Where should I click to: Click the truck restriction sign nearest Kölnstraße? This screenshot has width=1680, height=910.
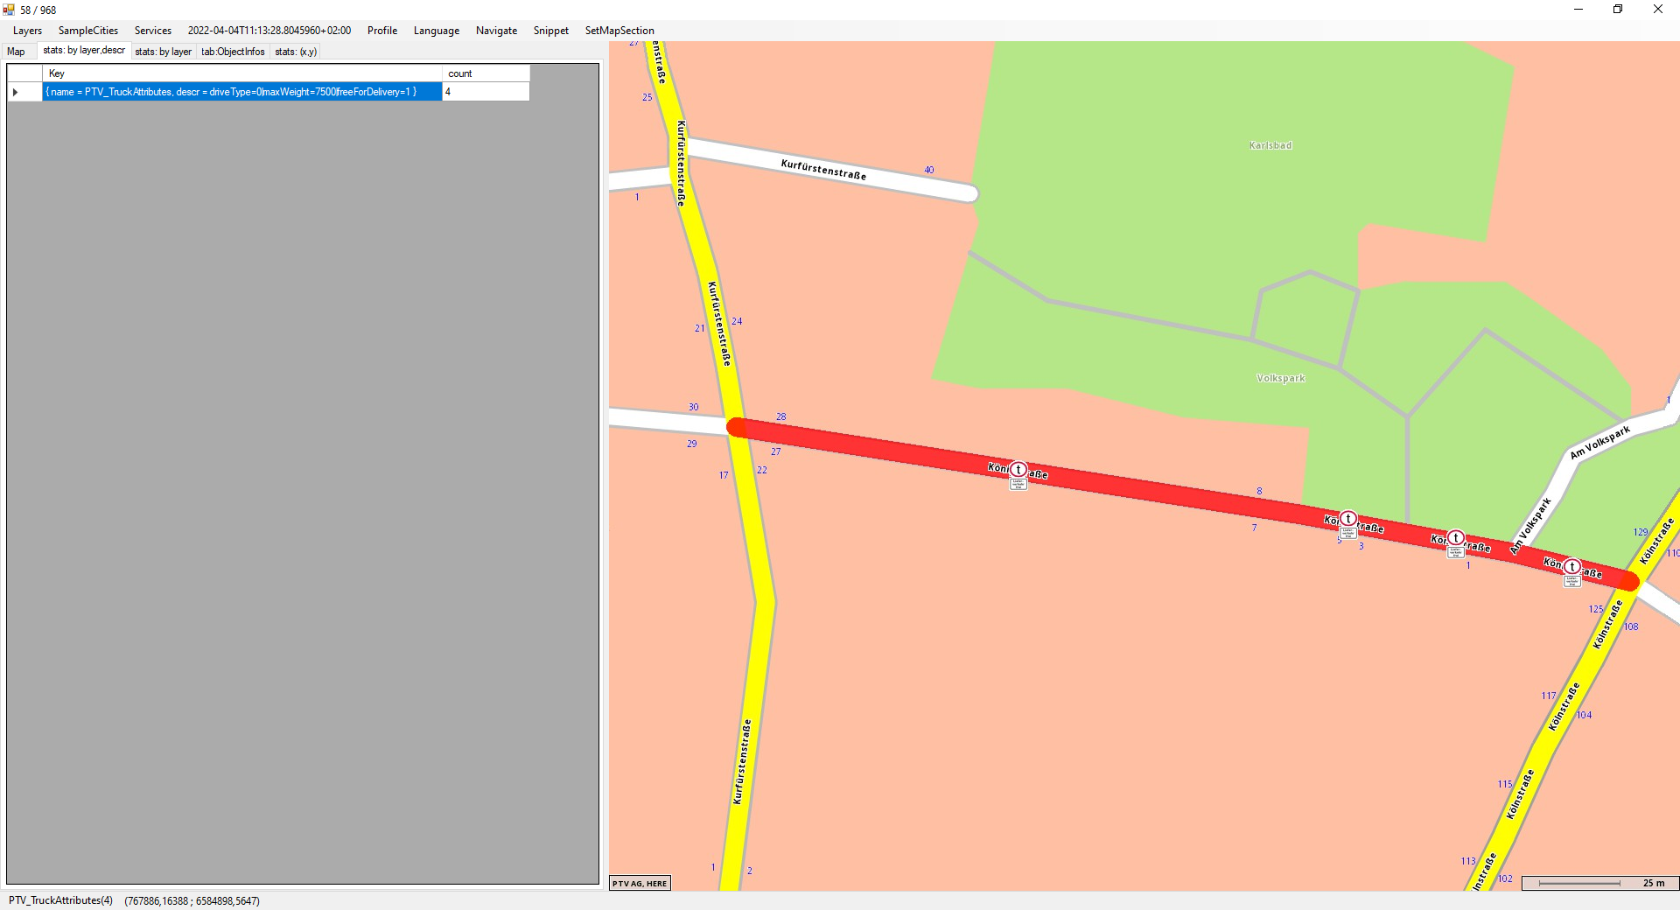(x=1572, y=567)
